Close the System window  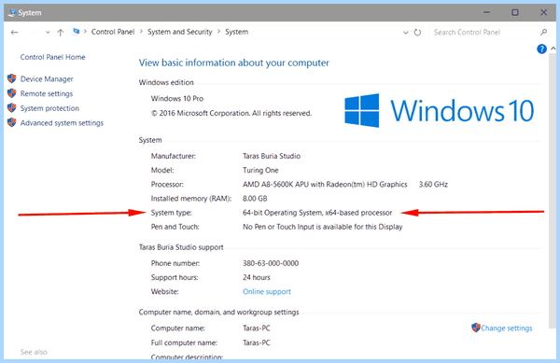pos(543,12)
